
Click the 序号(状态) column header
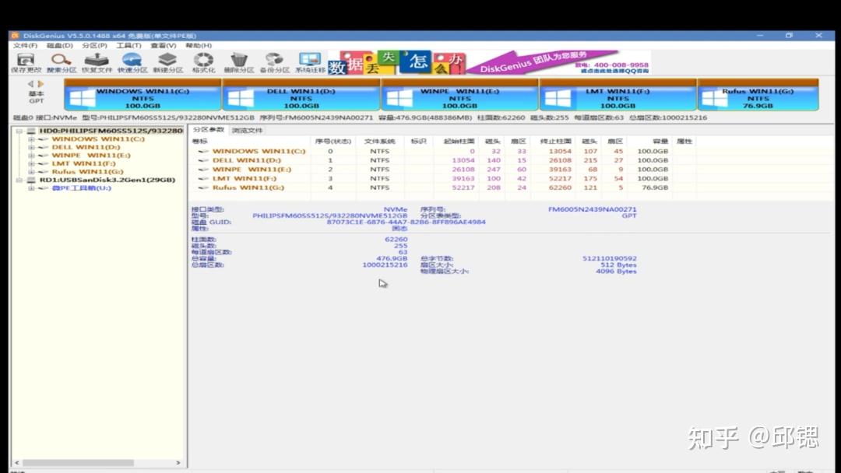click(333, 142)
